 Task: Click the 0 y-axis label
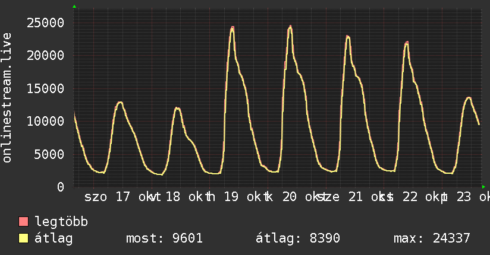coord(61,187)
